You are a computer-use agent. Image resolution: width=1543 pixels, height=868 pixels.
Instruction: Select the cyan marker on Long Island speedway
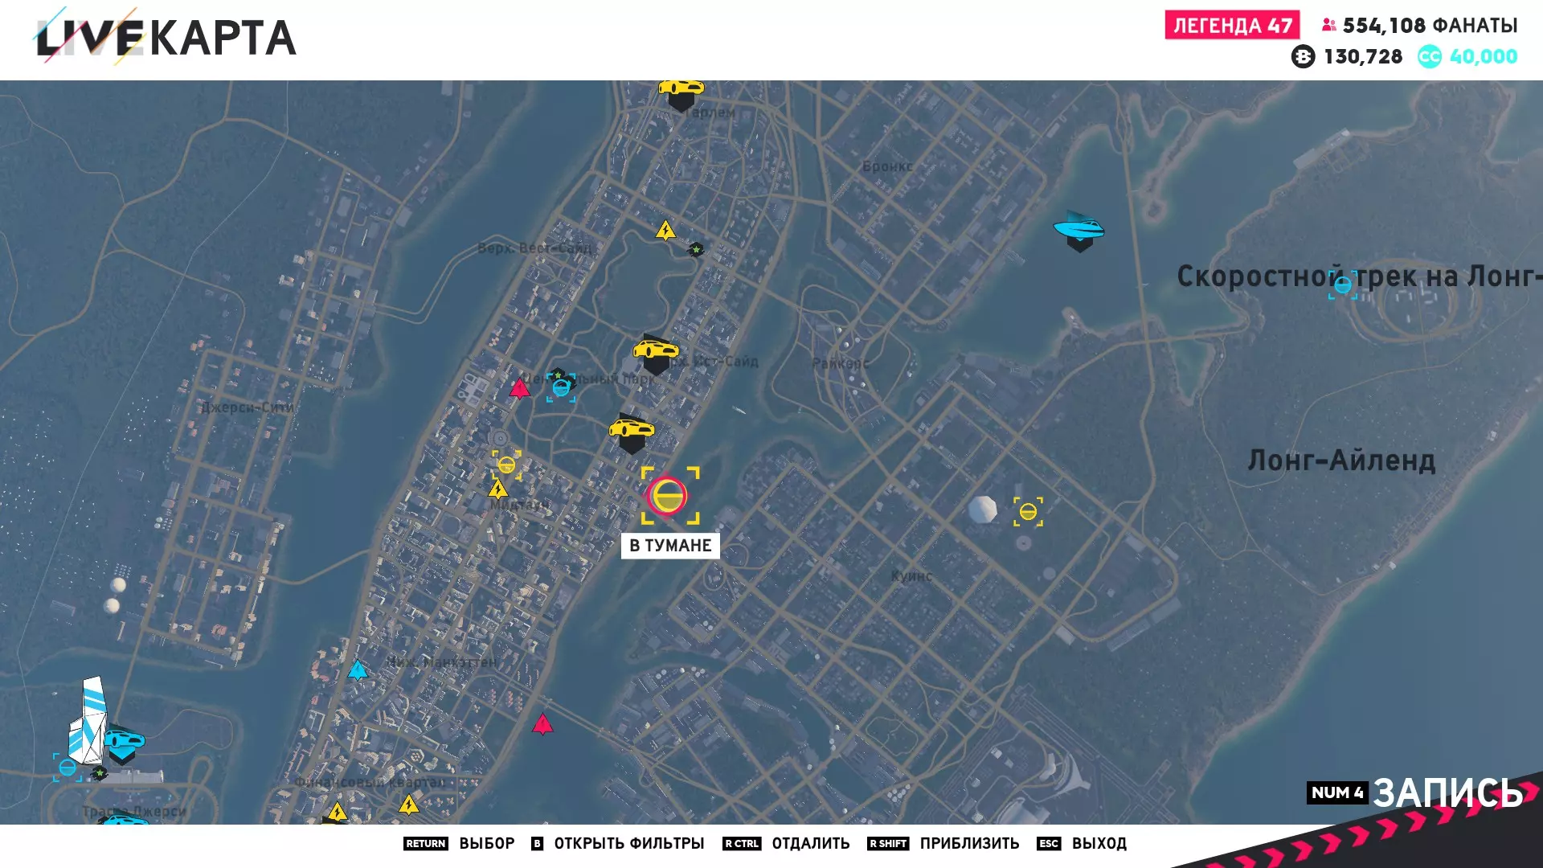point(1342,285)
